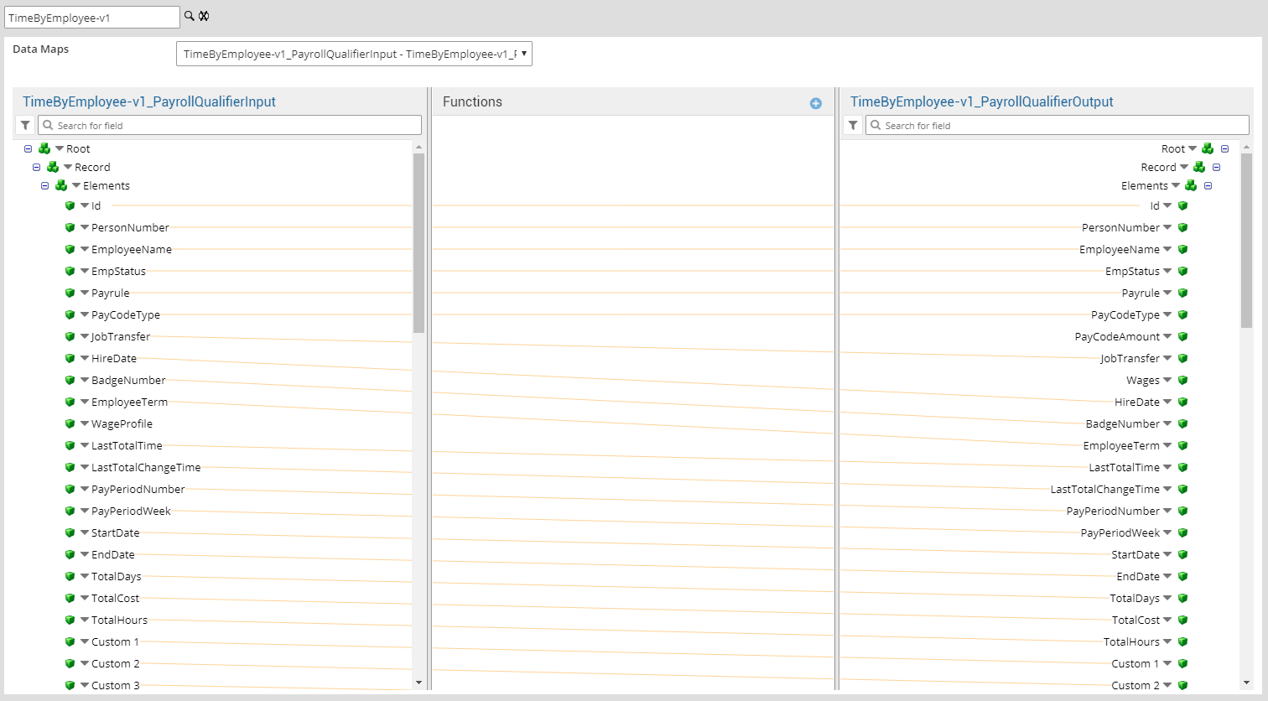Collapse the Record node in input tree

pyautogui.click(x=36, y=167)
